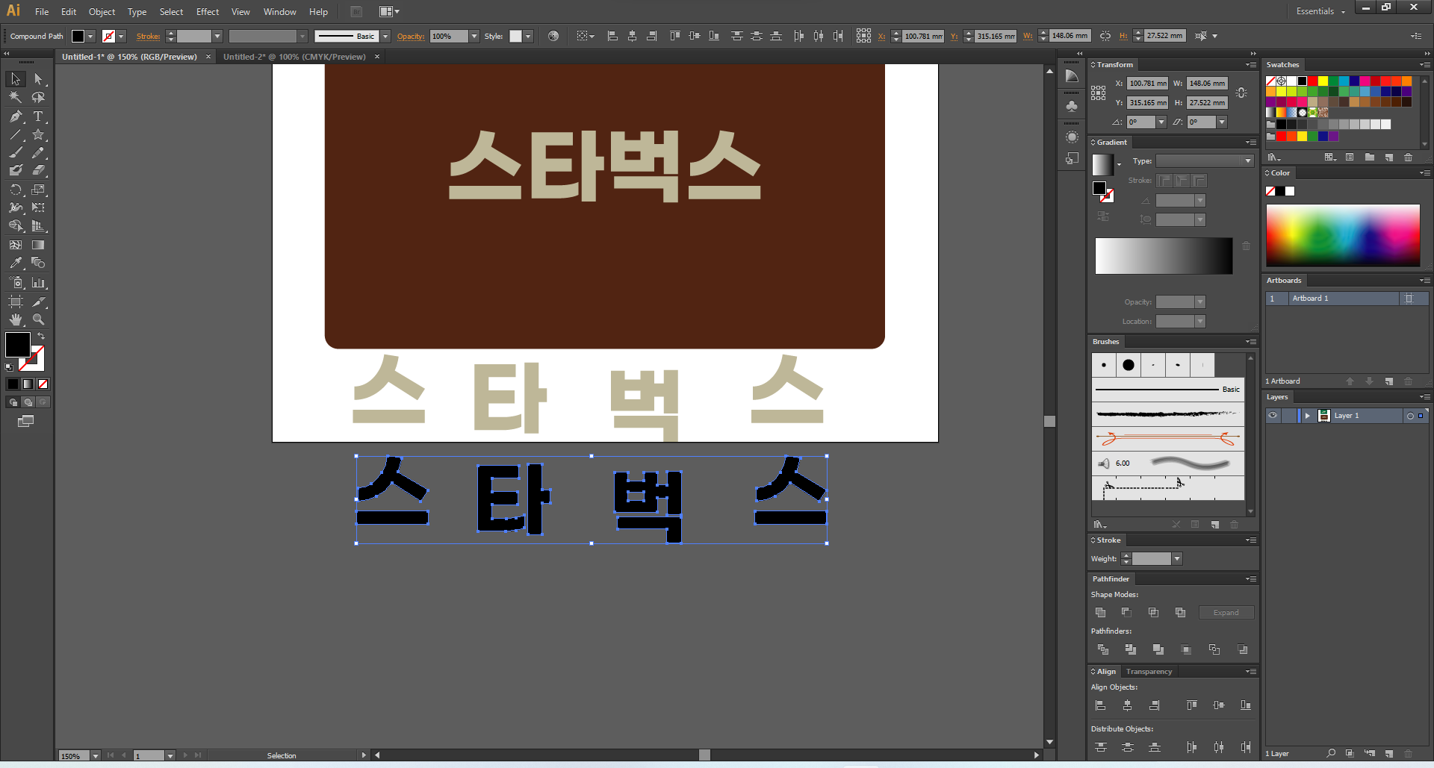
Task: Select the Paintbrush tool
Action: (16, 153)
